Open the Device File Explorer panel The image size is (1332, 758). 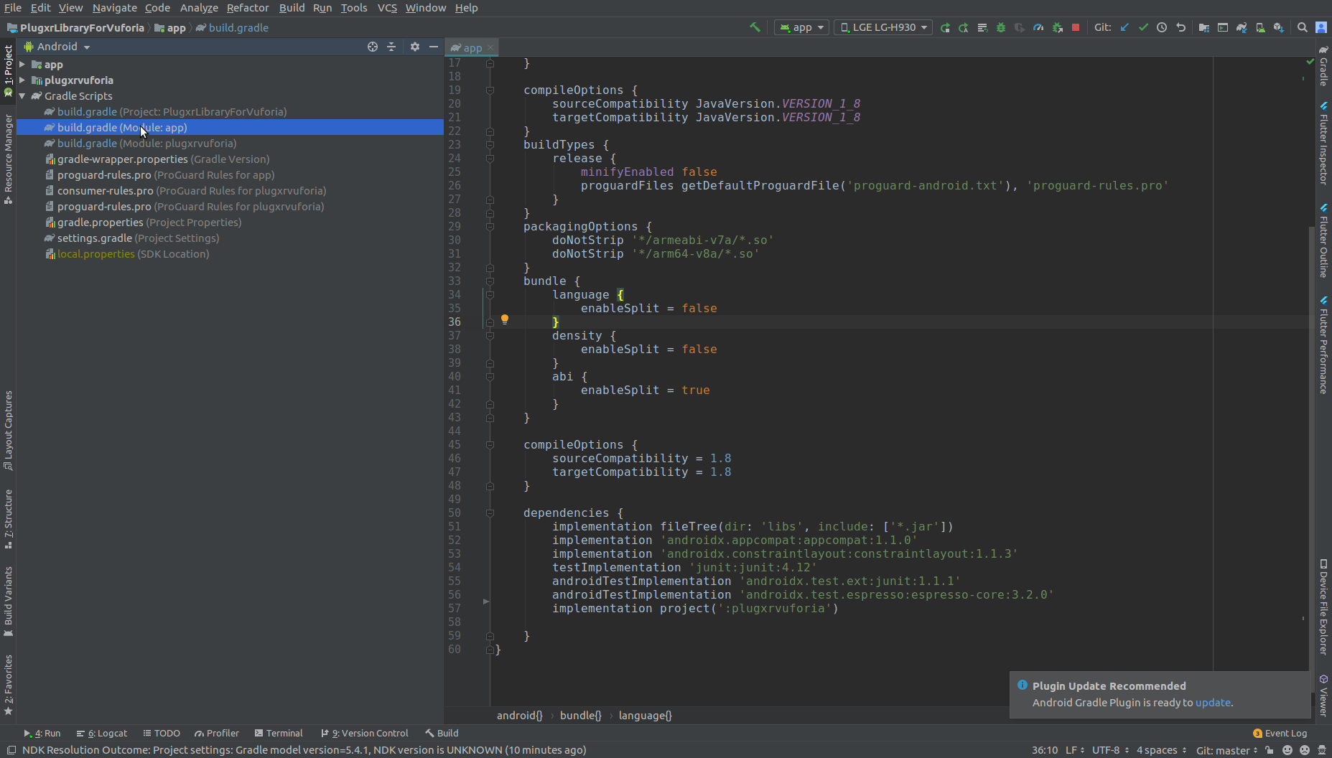click(1323, 607)
